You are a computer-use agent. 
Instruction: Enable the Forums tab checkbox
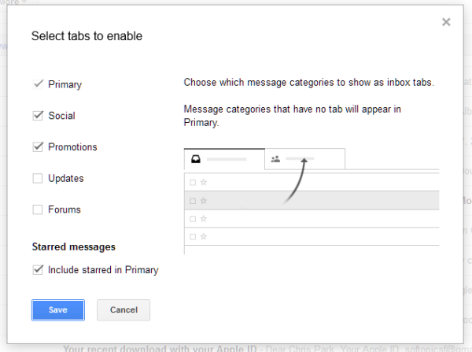pyautogui.click(x=38, y=210)
